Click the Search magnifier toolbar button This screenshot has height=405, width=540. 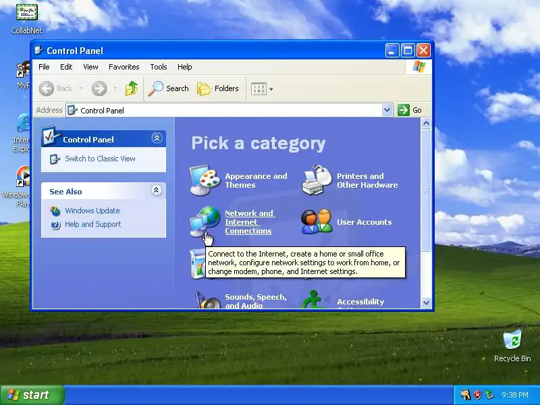(168, 88)
